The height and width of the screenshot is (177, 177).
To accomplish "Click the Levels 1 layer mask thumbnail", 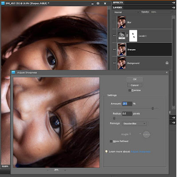I will (x=133, y=36).
